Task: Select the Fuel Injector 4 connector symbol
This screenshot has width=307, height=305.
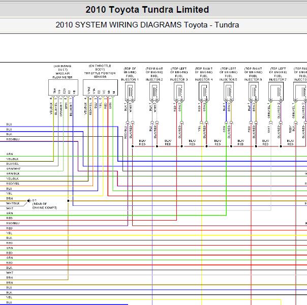Action: pyautogui.click(x=204, y=92)
